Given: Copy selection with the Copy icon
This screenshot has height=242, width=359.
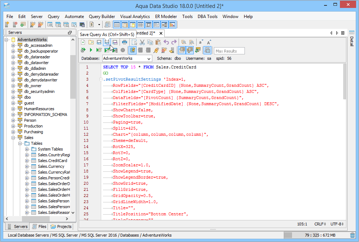Looking at the screenshot, I should [150, 42].
